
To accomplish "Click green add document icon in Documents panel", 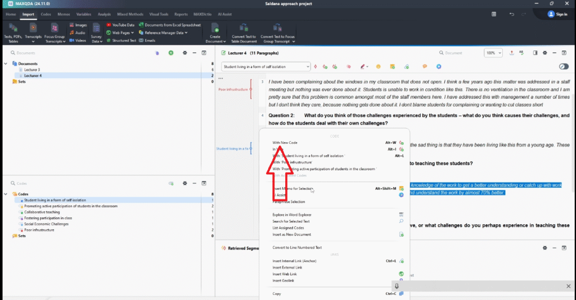I will click(x=170, y=53).
